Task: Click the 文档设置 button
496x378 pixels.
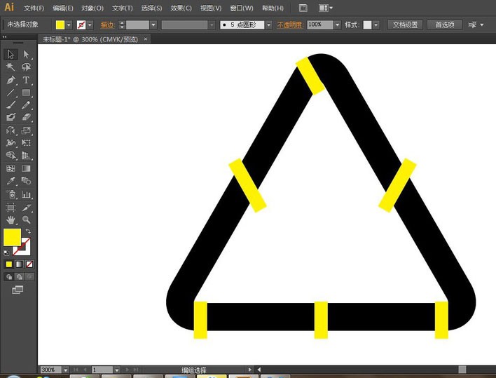Action: click(x=405, y=25)
